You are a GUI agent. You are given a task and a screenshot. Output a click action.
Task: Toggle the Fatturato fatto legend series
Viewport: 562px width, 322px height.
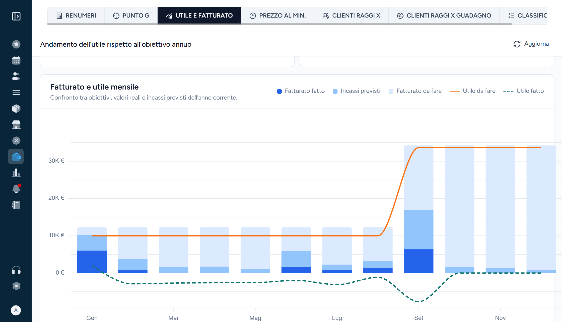pos(301,91)
